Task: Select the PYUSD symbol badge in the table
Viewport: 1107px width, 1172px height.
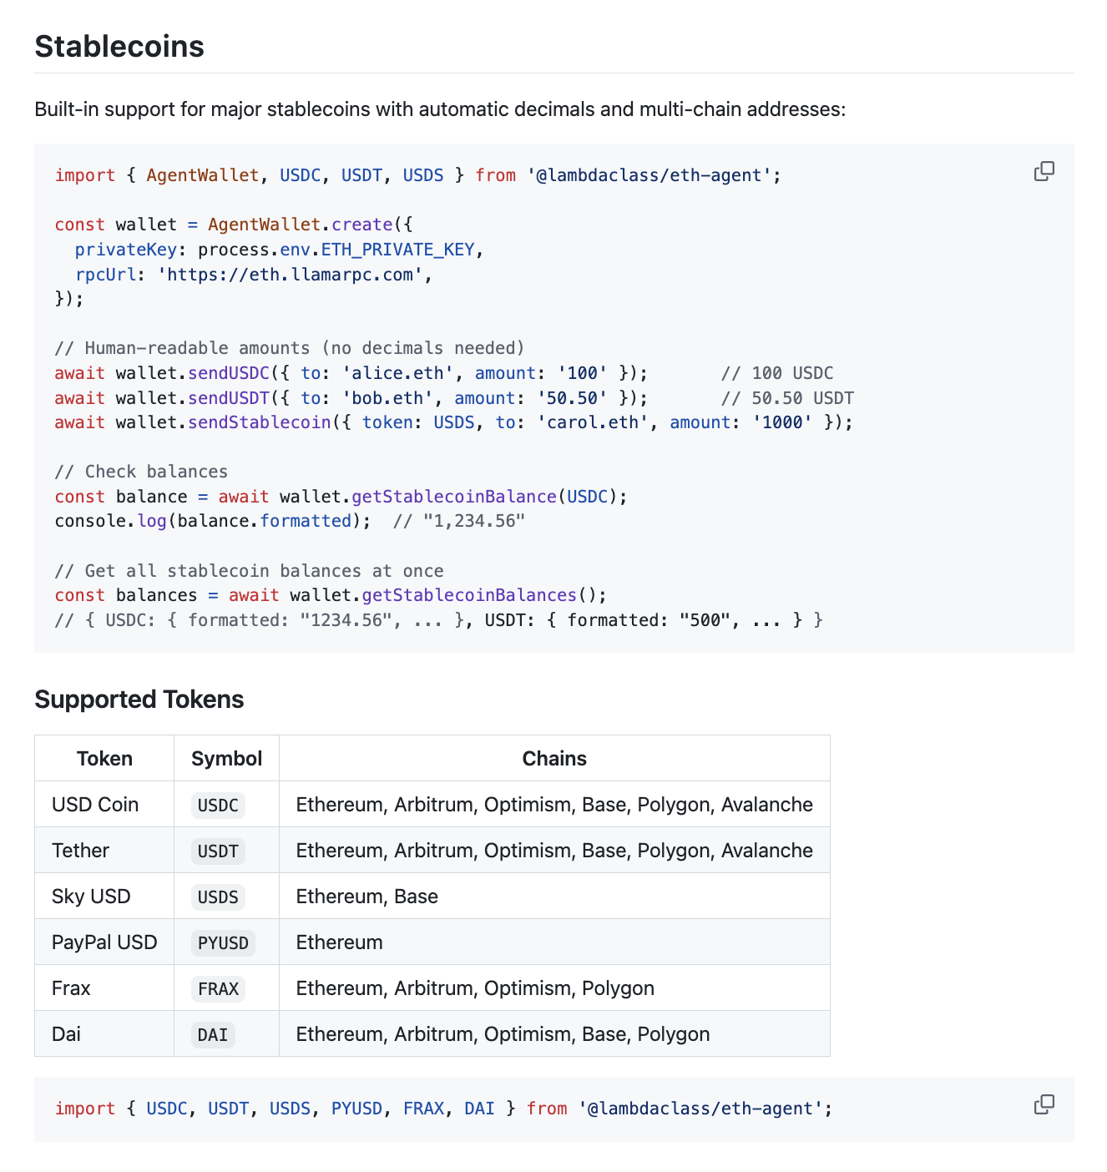Action: click(223, 943)
